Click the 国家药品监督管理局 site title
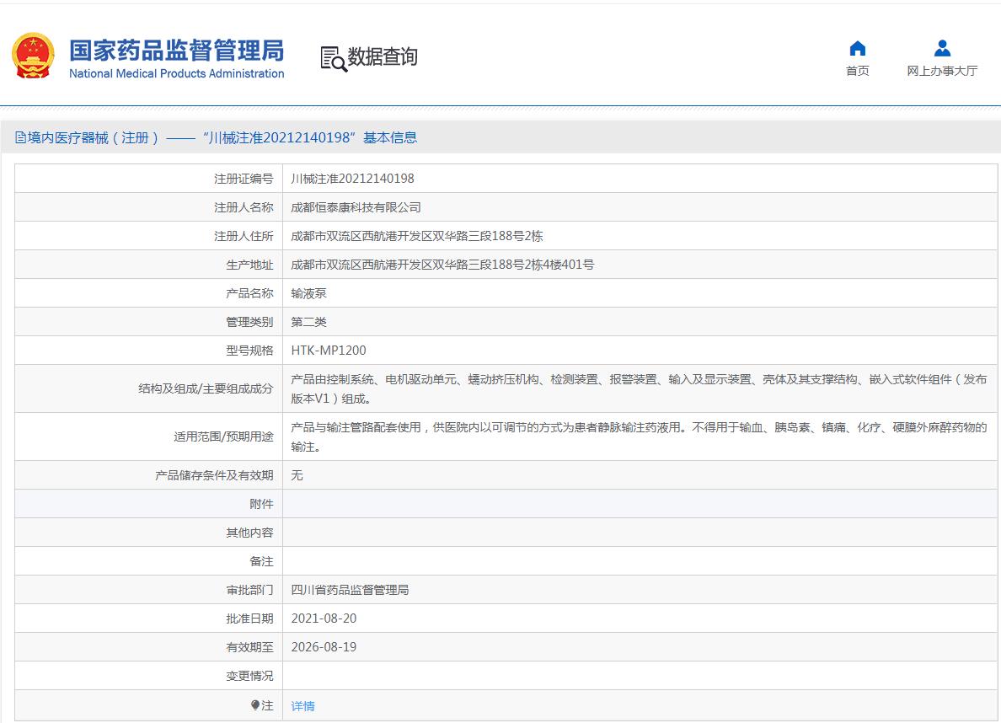This screenshot has height=723, width=1001. [177, 51]
